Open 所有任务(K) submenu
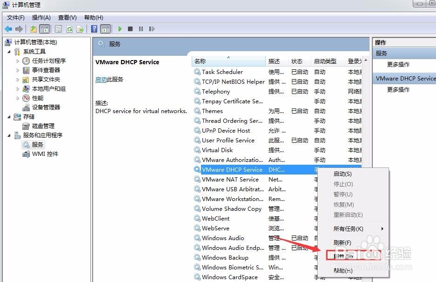 353,229
